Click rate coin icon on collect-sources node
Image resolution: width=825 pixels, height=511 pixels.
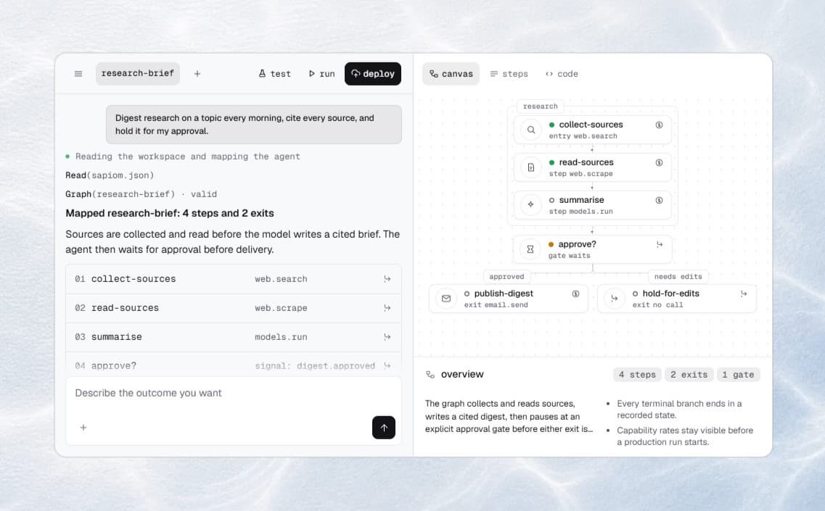(659, 125)
